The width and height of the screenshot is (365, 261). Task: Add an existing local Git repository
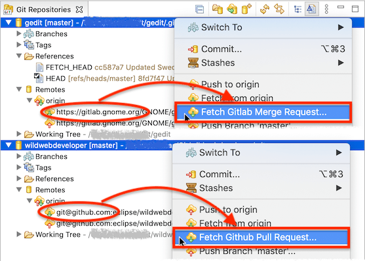tap(218, 9)
